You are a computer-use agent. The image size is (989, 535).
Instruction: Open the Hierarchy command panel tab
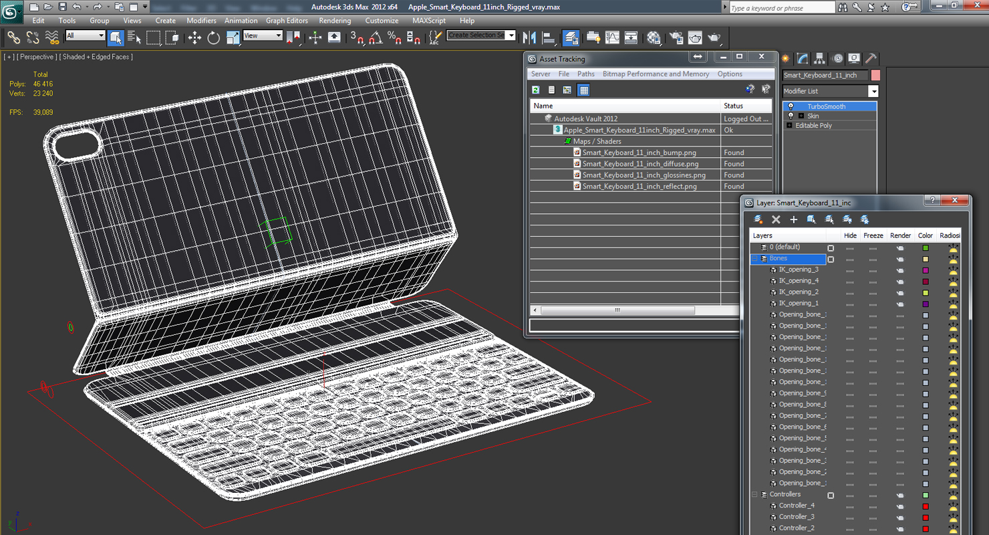[820, 59]
